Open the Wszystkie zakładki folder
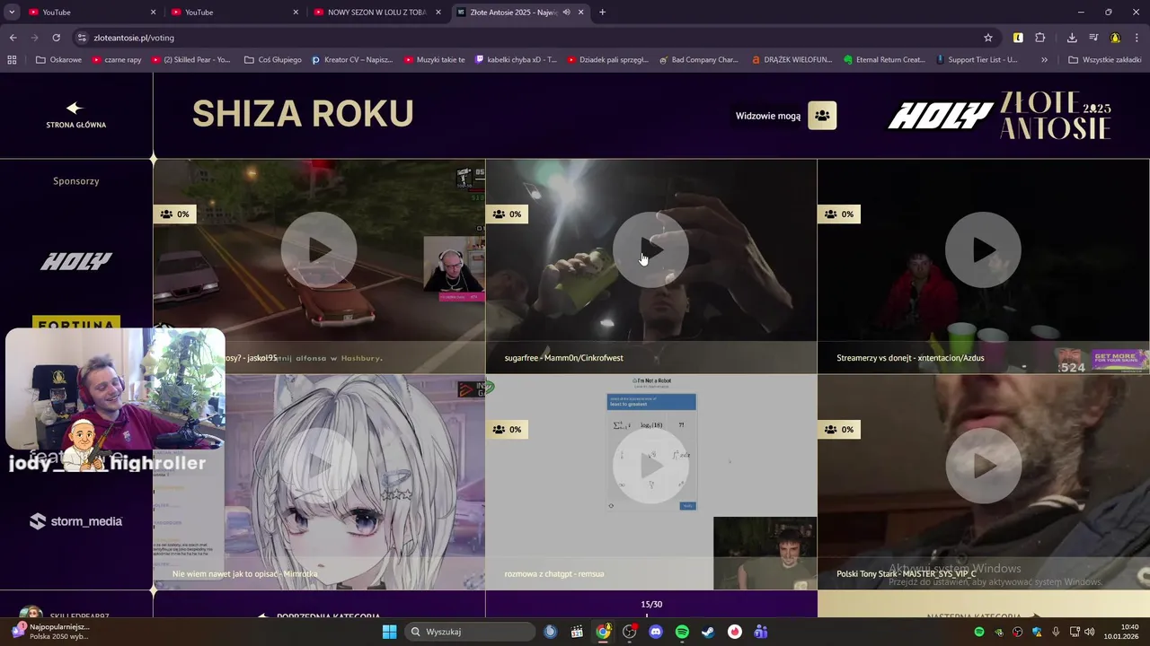This screenshot has width=1150, height=646. (1105, 59)
